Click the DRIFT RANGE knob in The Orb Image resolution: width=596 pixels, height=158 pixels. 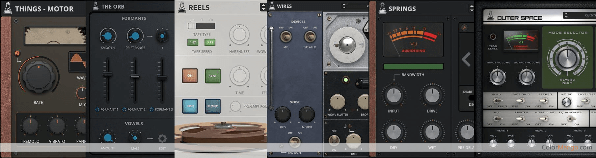tap(135, 36)
